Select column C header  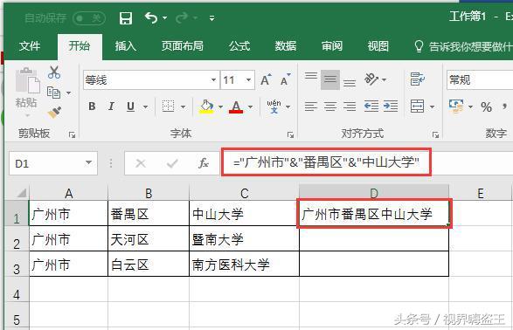point(244,194)
